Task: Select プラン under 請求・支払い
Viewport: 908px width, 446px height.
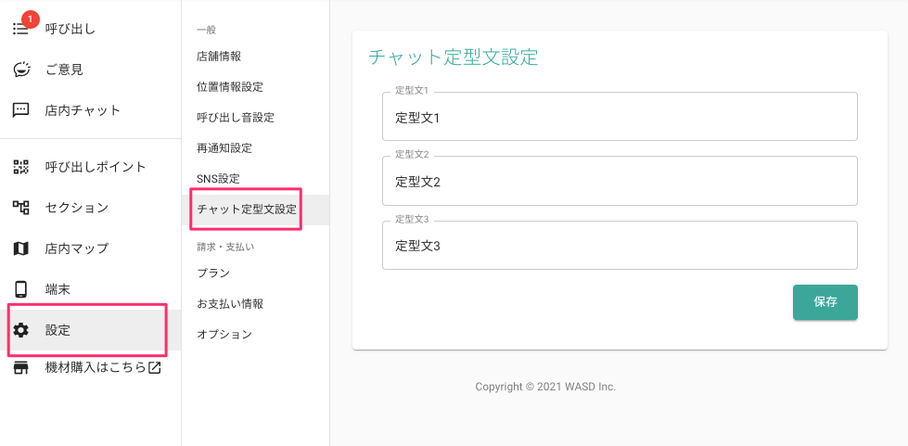Action: (213, 274)
